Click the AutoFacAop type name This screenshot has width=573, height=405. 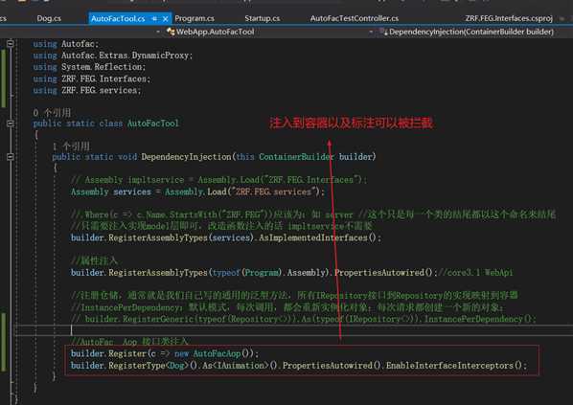217,353
